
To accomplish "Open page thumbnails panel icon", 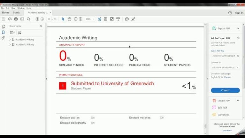I will point(4,27).
